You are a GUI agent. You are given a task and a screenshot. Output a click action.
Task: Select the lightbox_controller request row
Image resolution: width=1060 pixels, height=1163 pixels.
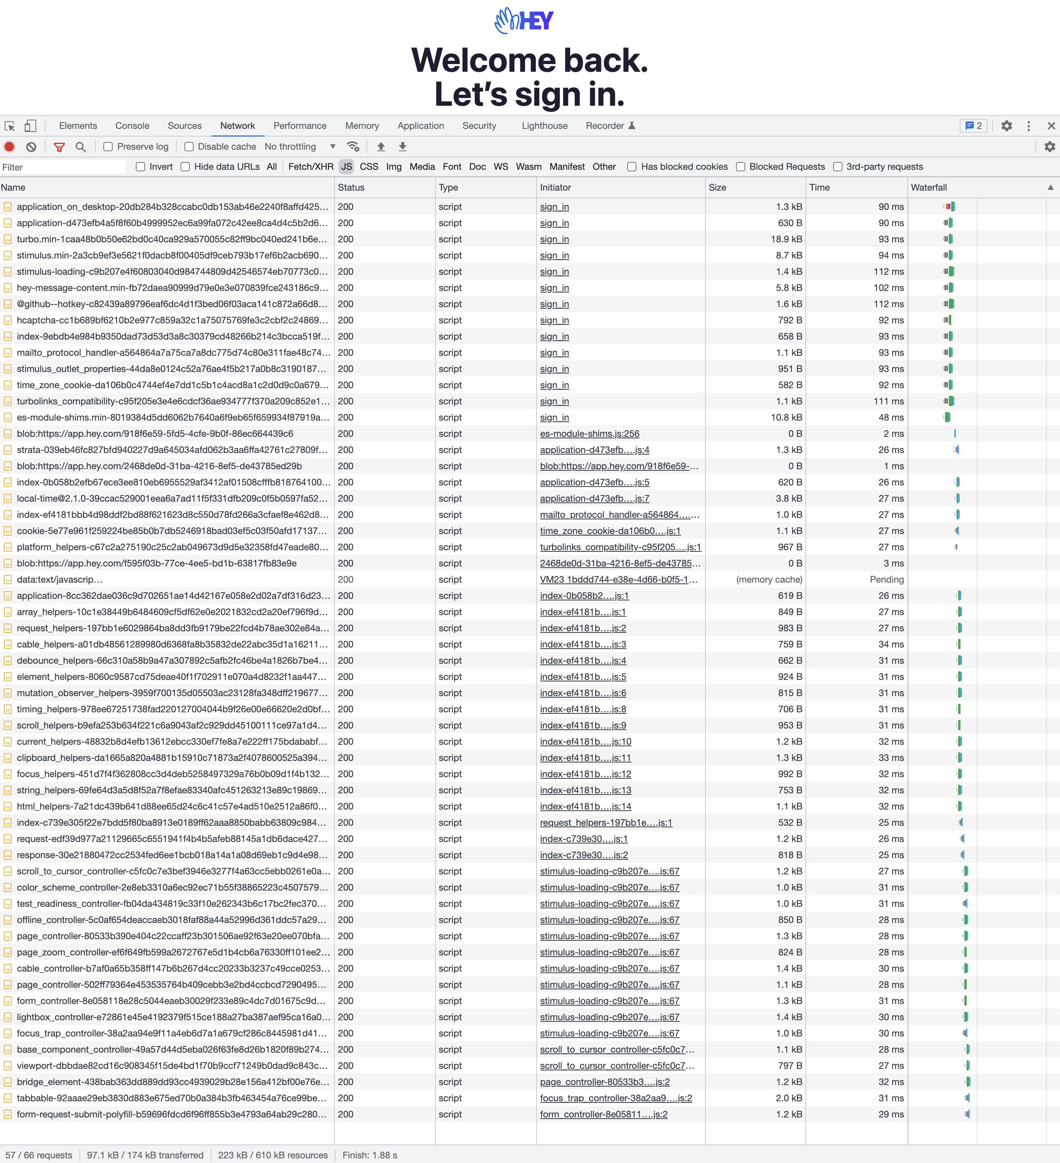click(530, 1017)
